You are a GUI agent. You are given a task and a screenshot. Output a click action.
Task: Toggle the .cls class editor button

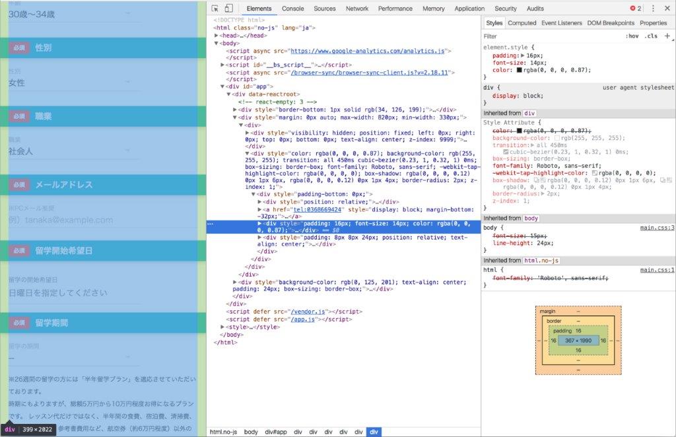[651, 36]
